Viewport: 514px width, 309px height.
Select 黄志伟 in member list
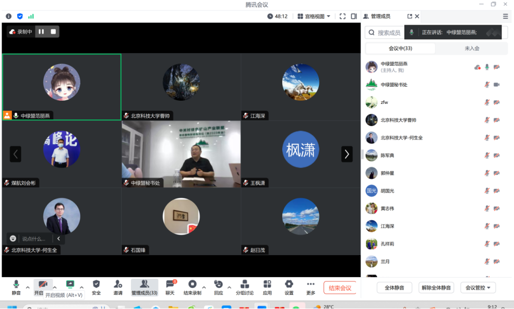[x=436, y=209]
